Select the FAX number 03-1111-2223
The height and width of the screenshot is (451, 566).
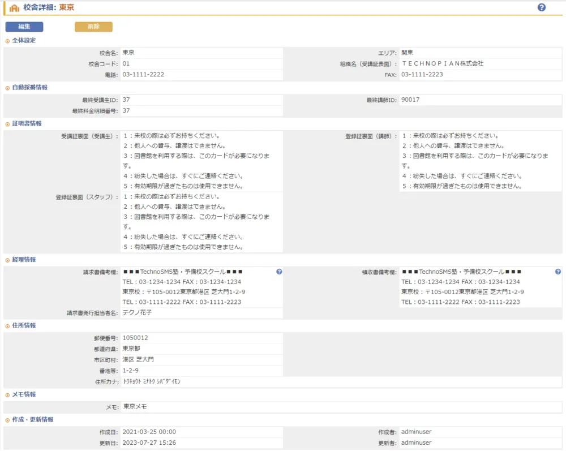(422, 75)
